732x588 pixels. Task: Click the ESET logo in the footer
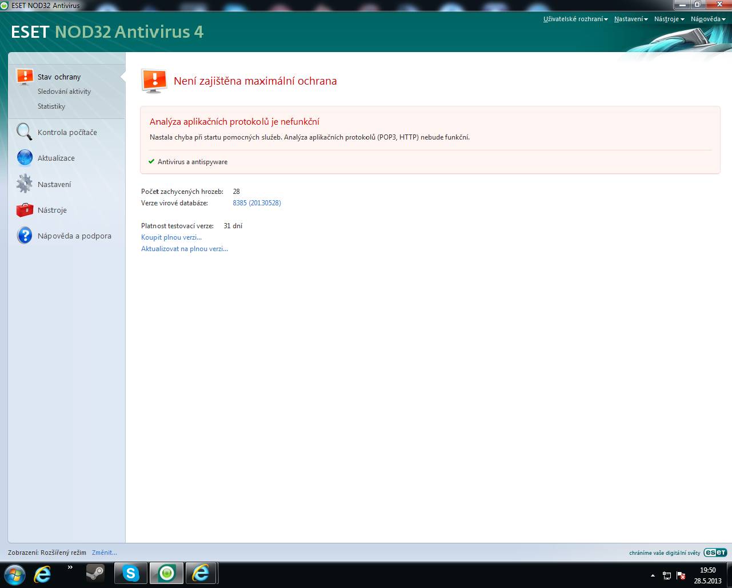[x=715, y=553]
